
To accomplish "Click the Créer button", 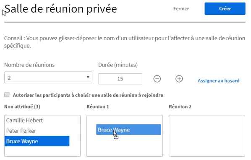I will click(x=225, y=9).
